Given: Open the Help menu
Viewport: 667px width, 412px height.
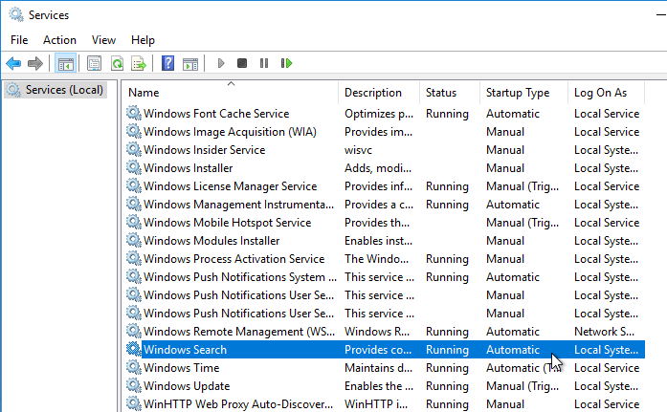Looking at the screenshot, I should tap(143, 40).
